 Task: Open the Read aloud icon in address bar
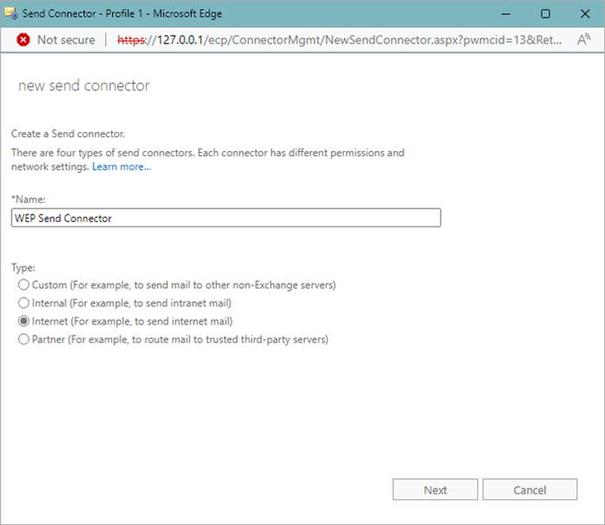[584, 40]
